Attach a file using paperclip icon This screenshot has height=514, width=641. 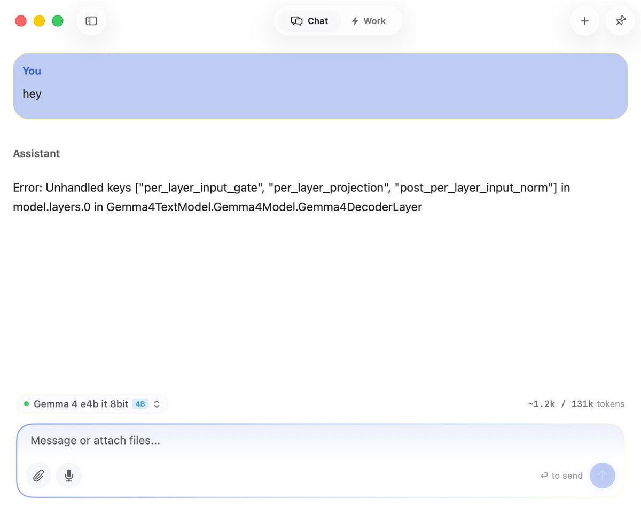38,476
